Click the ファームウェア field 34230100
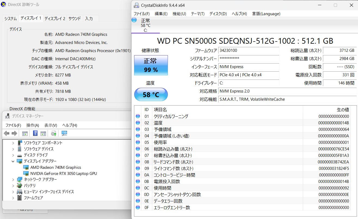 (248, 50)
